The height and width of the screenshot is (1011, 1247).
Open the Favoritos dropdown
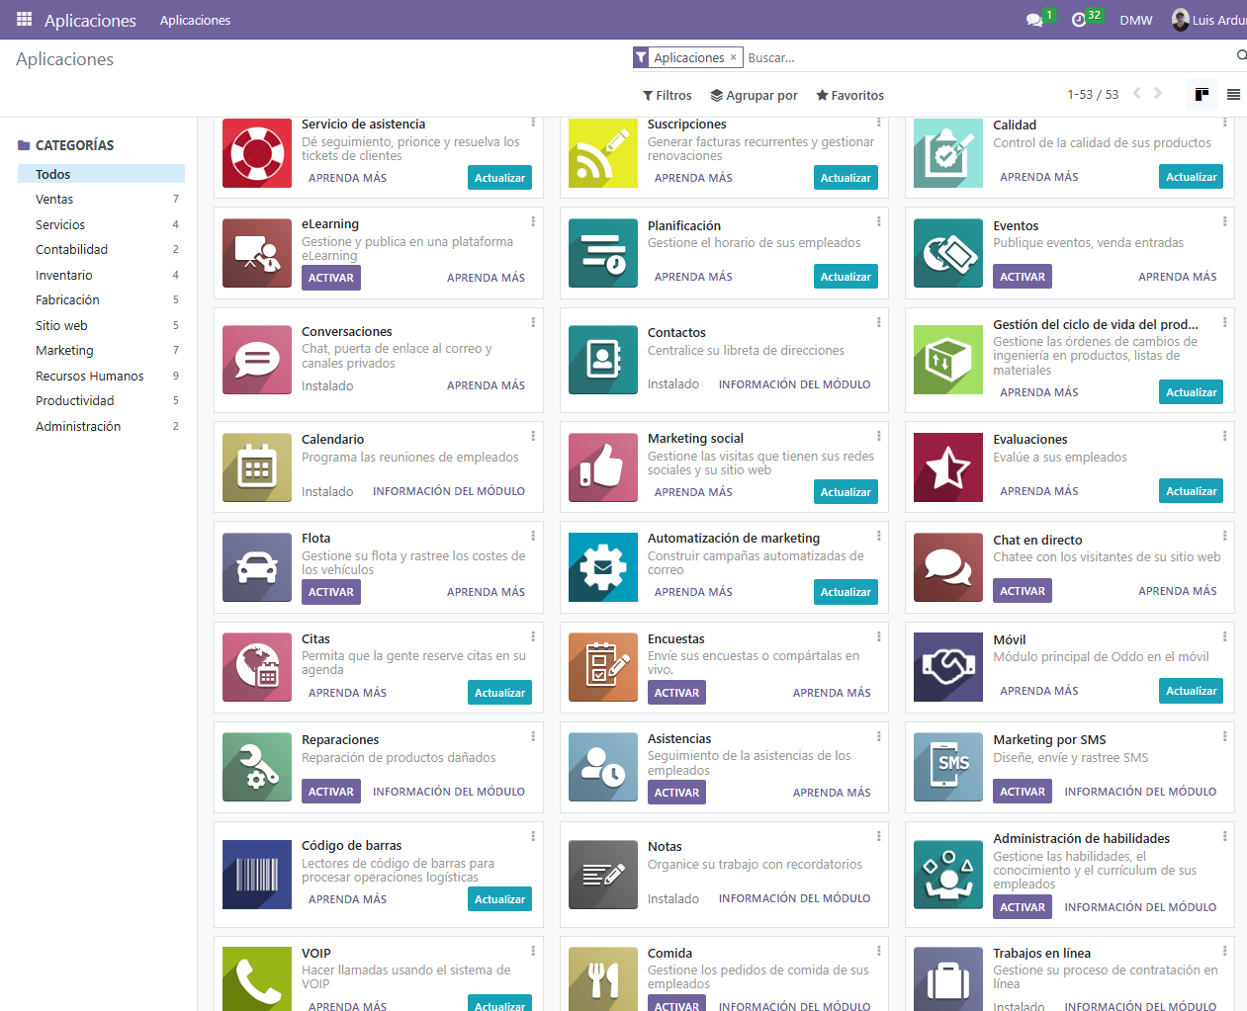click(849, 96)
